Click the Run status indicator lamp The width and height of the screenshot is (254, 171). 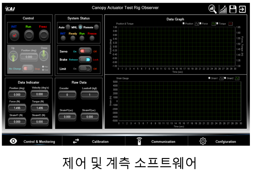[x=82, y=38]
